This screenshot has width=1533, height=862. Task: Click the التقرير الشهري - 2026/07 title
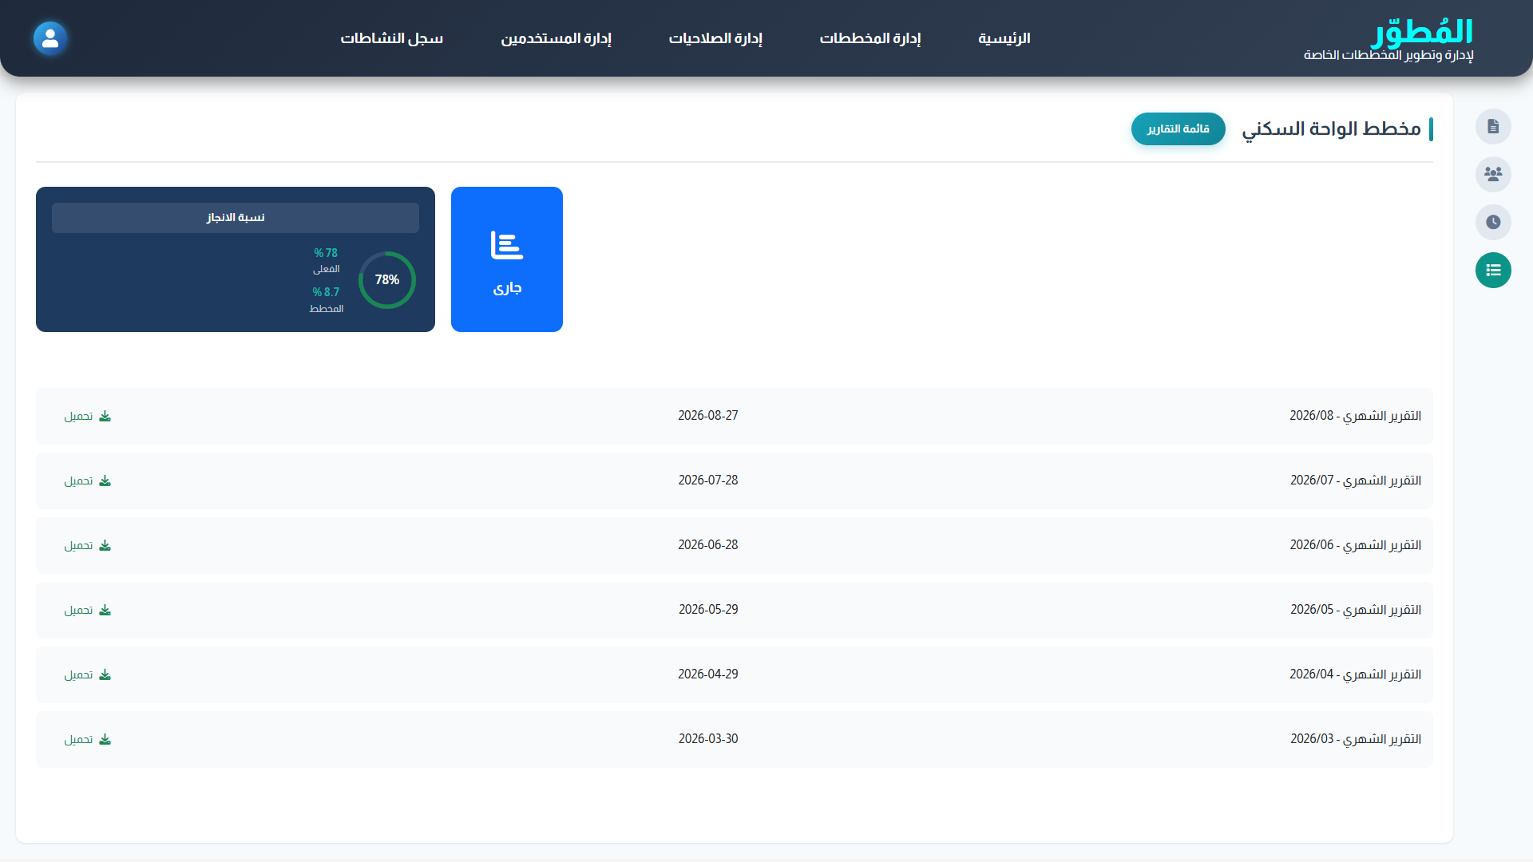pos(1356,480)
